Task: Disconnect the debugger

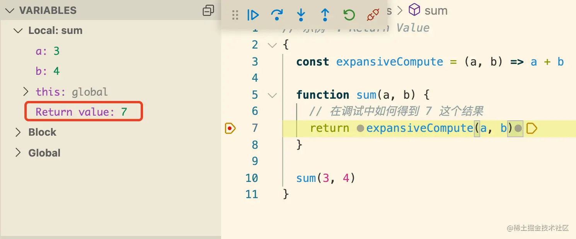Action: tap(372, 15)
